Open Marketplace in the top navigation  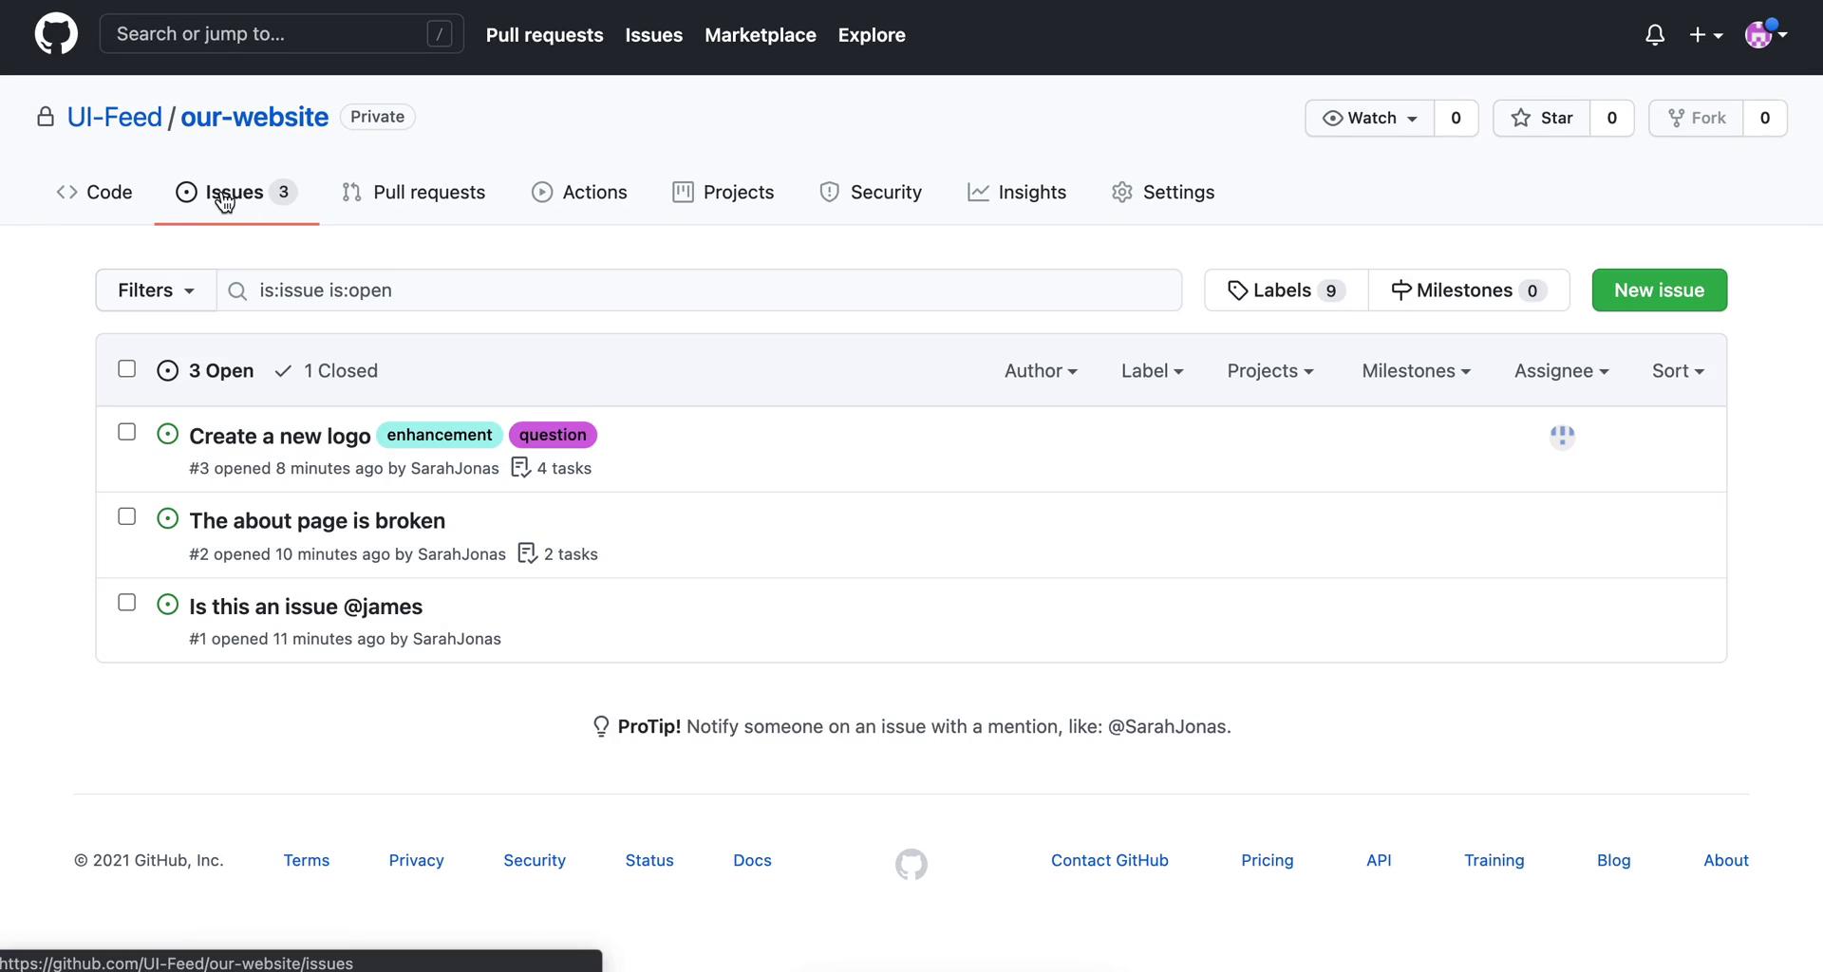coord(761,35)
